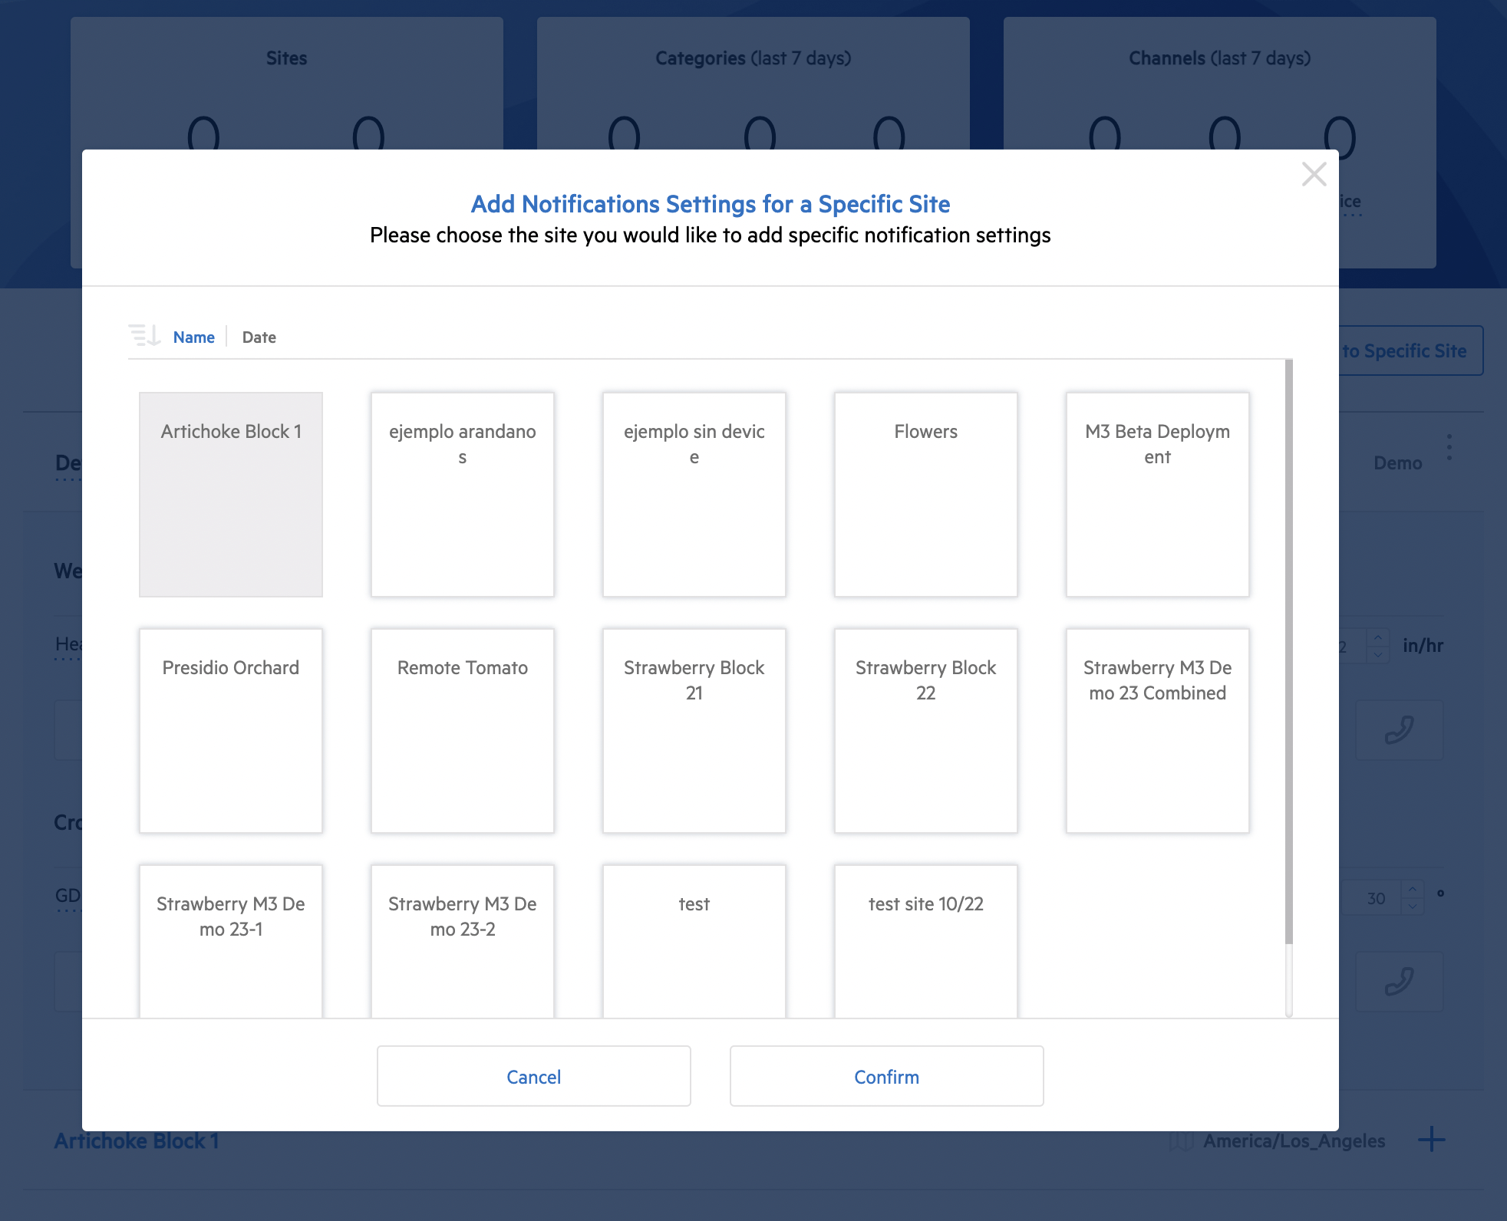This screenshot has height=1221, width=1507.
Task: Choose the Presidio Orchard site
Action: (230, 730)
